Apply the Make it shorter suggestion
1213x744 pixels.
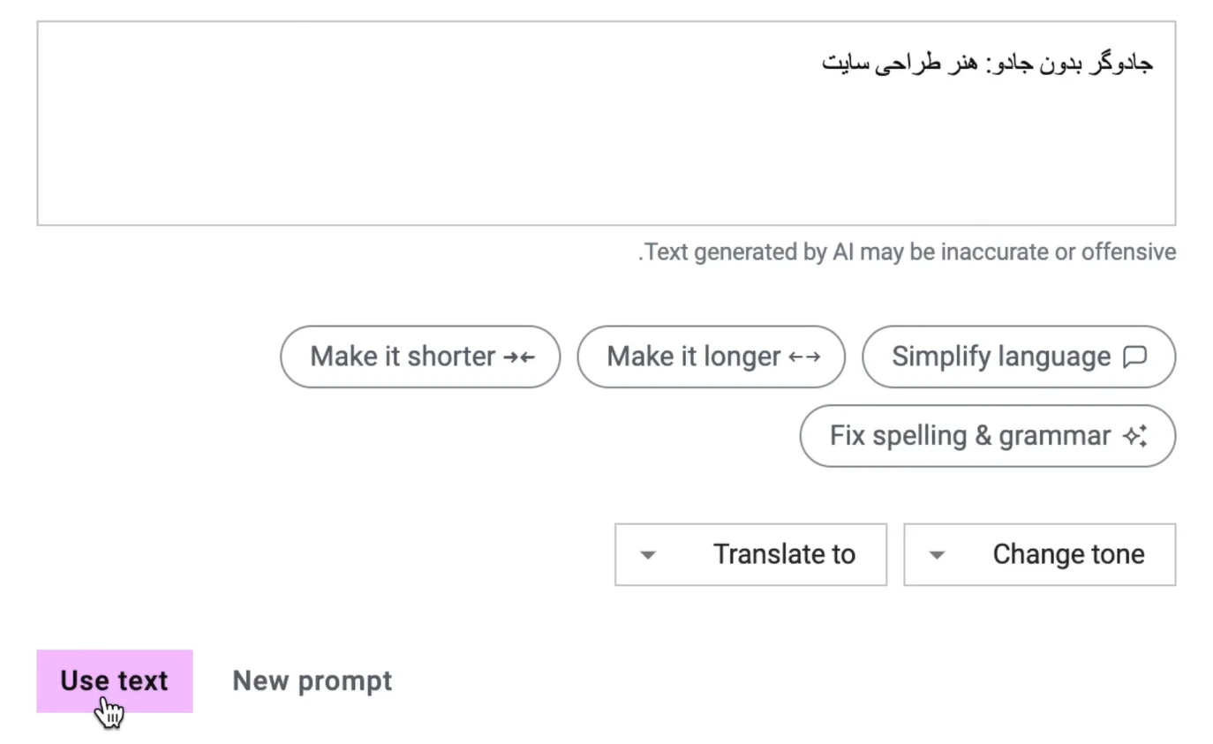[x=419, y=357]
